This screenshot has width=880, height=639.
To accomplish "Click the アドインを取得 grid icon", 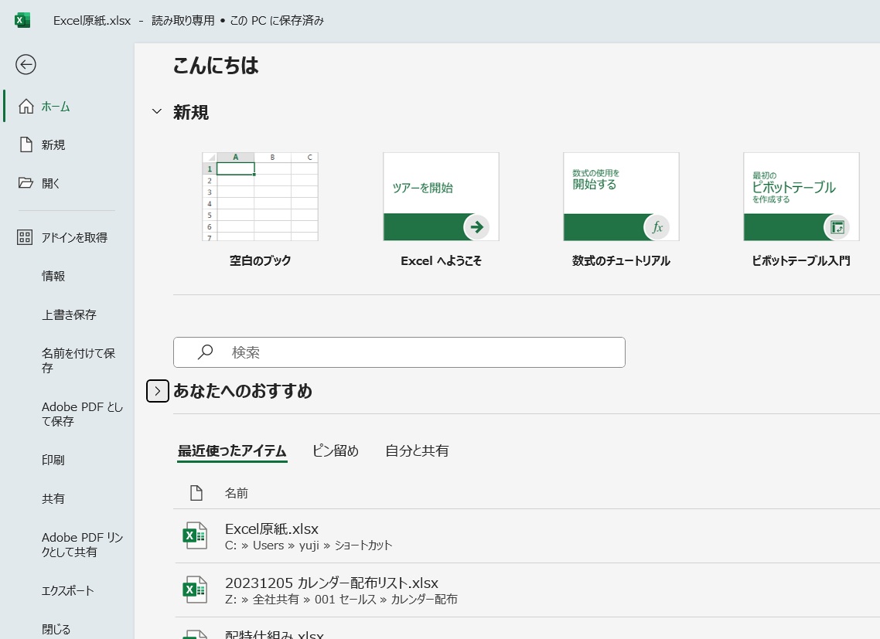I will (25, 237).
